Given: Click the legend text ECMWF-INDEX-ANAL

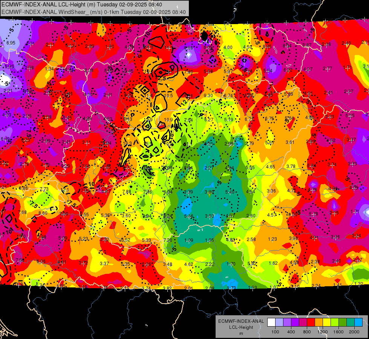Looking at the screenshot, I should tap(241, 321).
